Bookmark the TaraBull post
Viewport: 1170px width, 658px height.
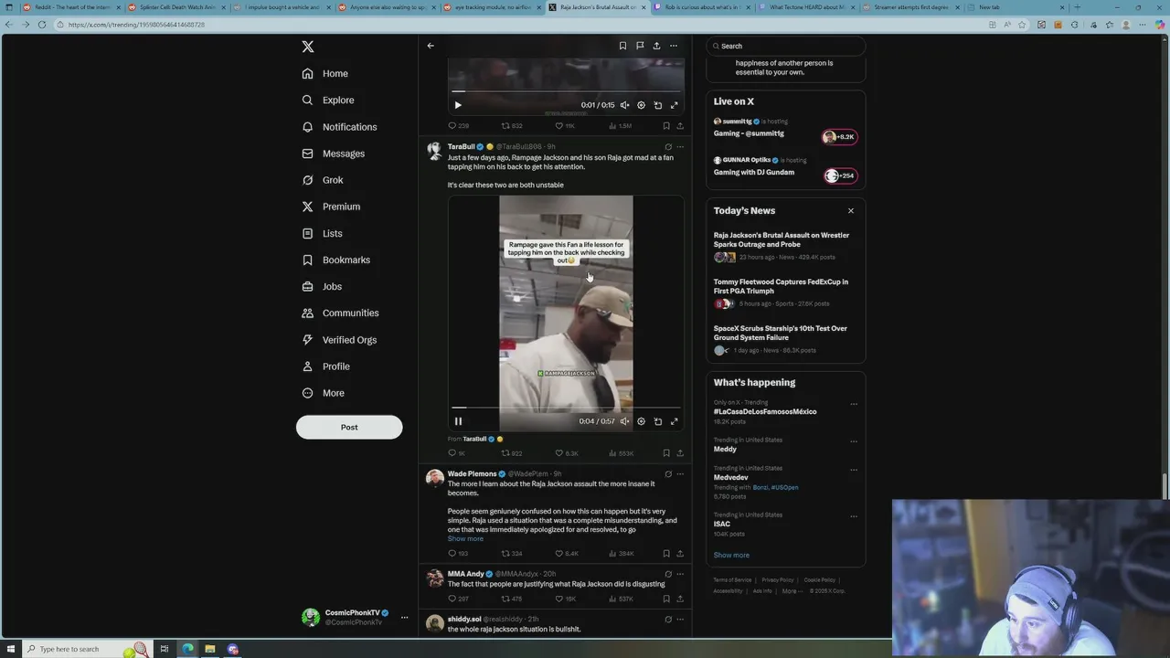[665, 453]
